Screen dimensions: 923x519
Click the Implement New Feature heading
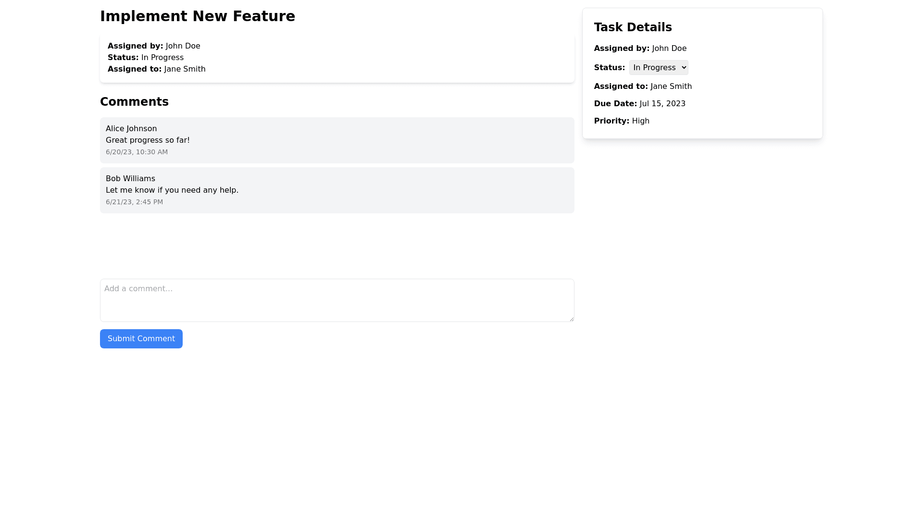click(197, 16)
